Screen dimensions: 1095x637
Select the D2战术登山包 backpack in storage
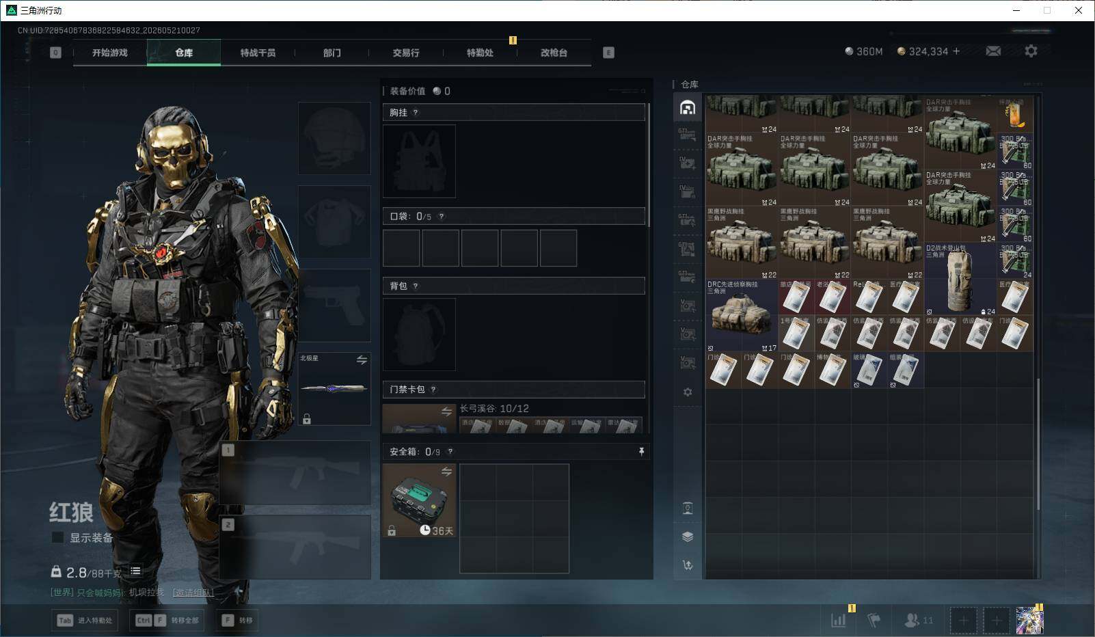click(x=960, y=279)
